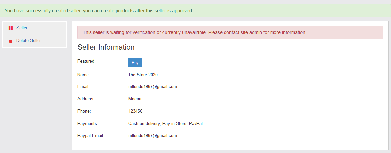Click the Name field label
391x153 pixels.
(84, 75)
